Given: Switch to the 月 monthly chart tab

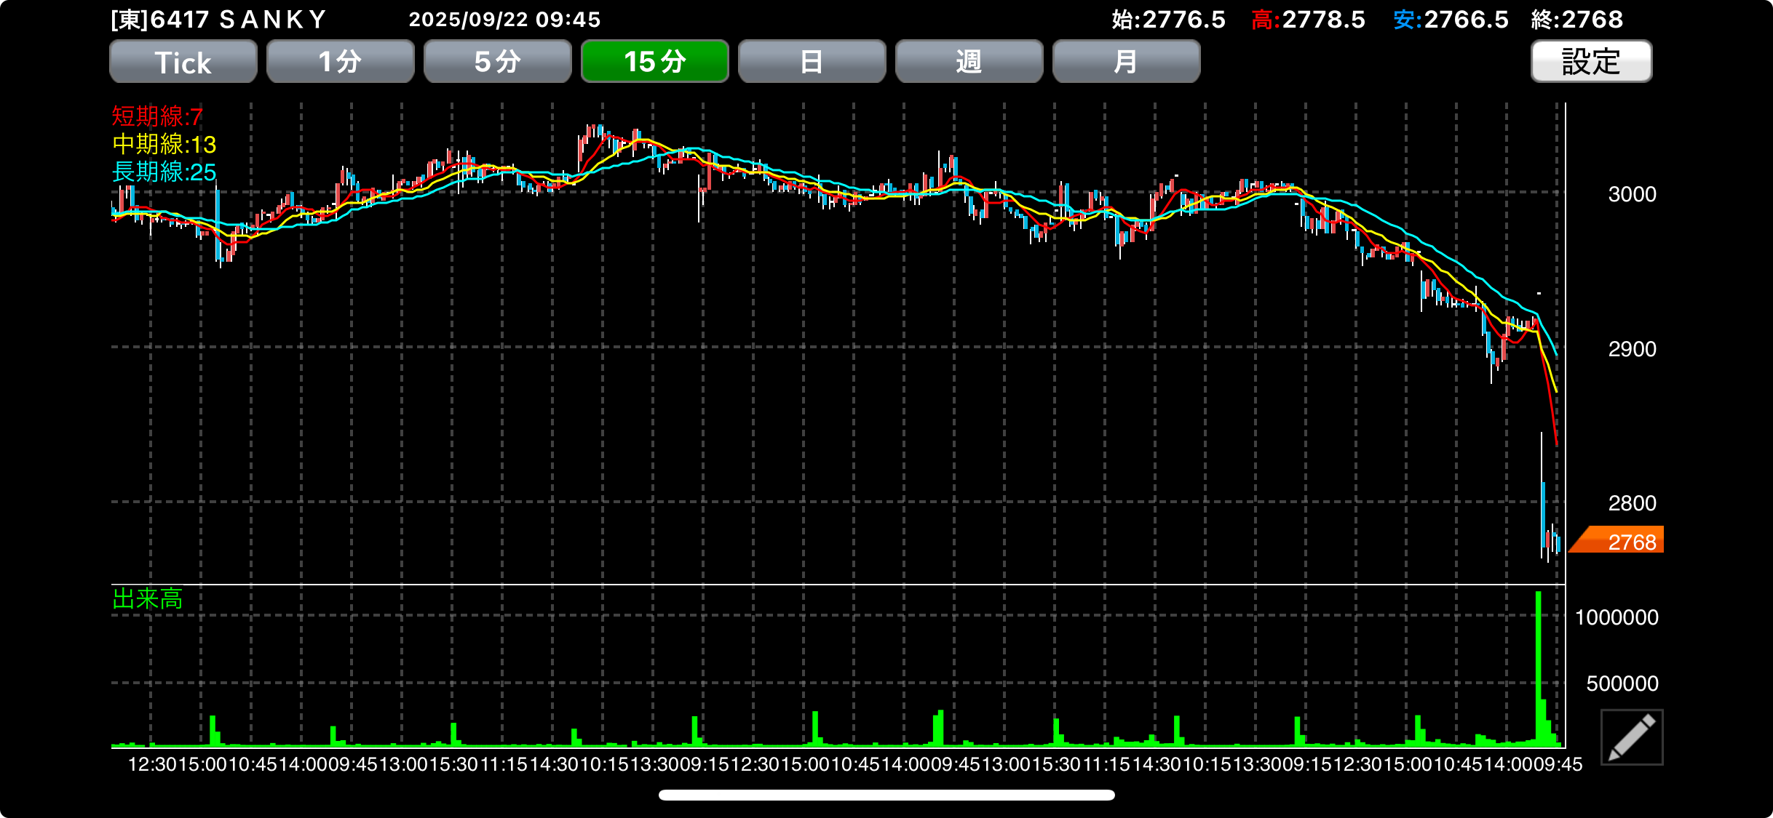Looking at the screenshot, I should click(x=1127, y=62).
